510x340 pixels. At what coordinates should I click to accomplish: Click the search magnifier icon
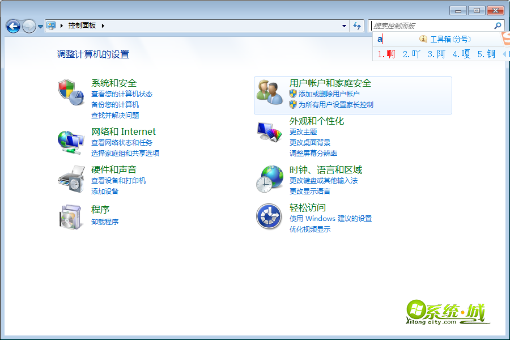point(498,25)
